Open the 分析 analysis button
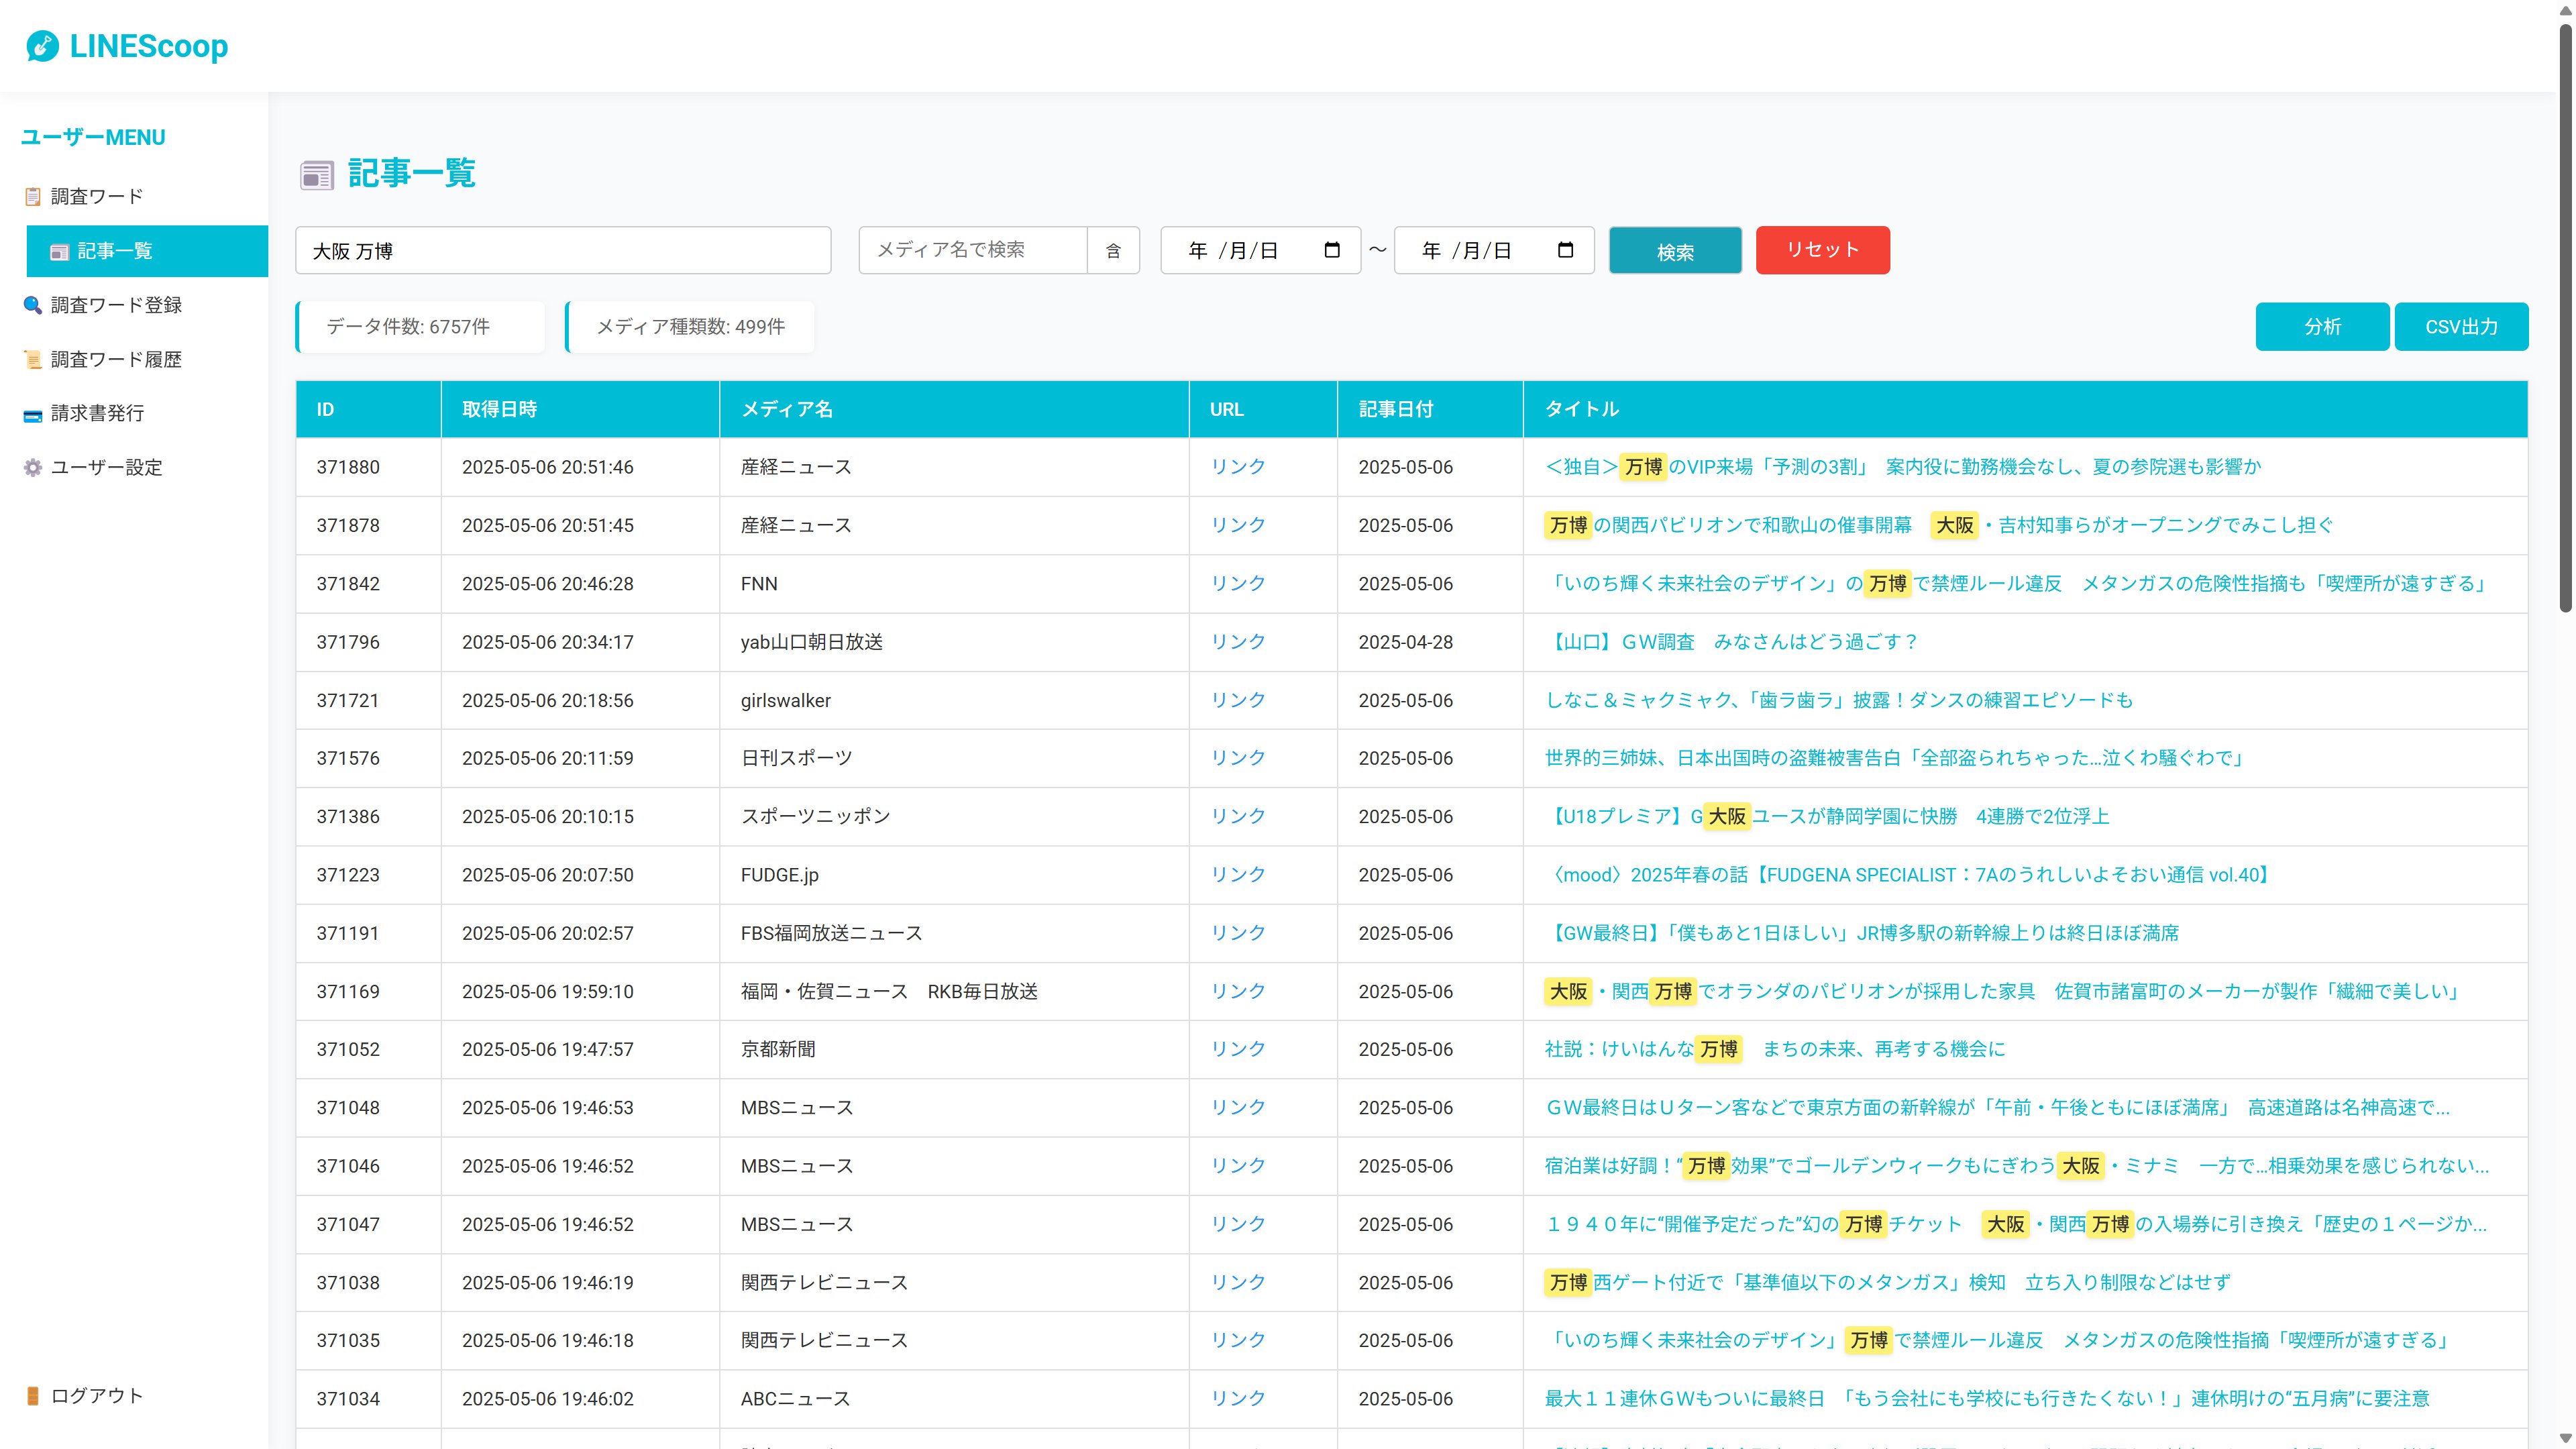 click(x=2322, y=327)
